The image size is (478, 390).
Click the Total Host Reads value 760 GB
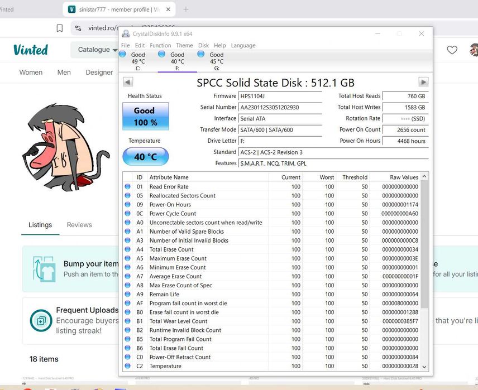[x=405, y=97]
